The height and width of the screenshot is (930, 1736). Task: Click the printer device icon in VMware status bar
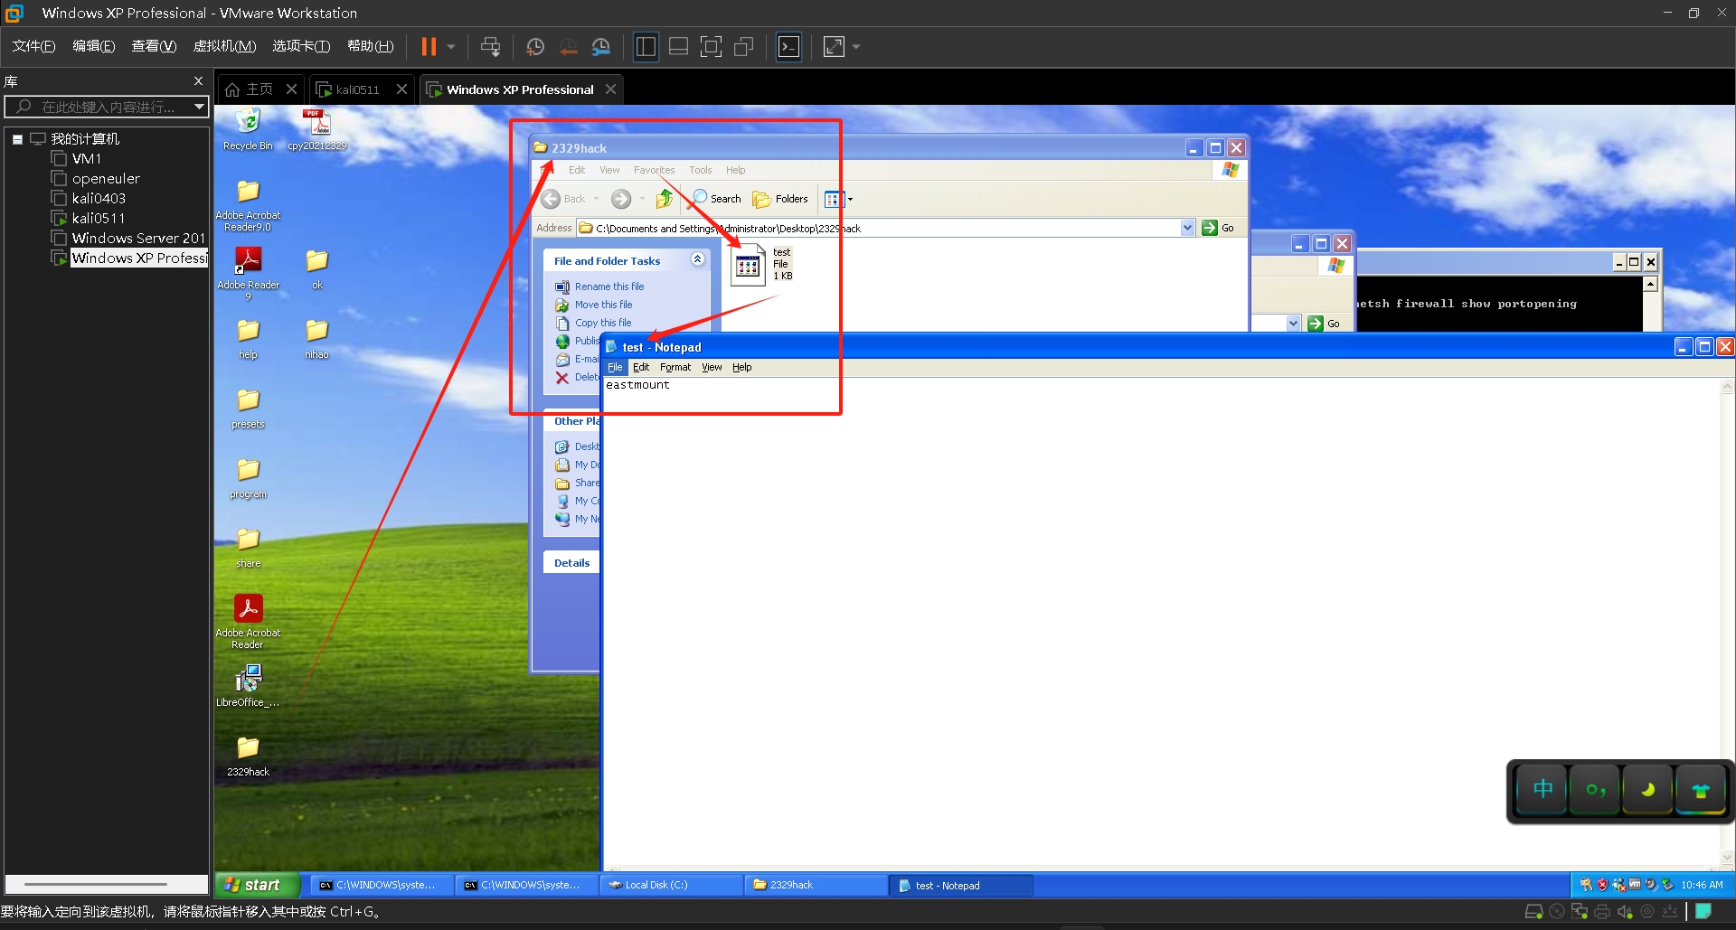pyautogui.click(x=1602, y=912)
